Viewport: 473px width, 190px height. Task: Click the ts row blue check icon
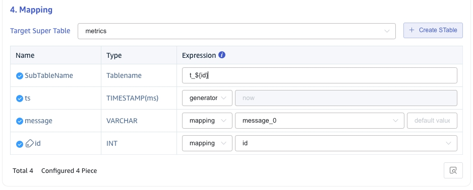(x=19, y=99)
